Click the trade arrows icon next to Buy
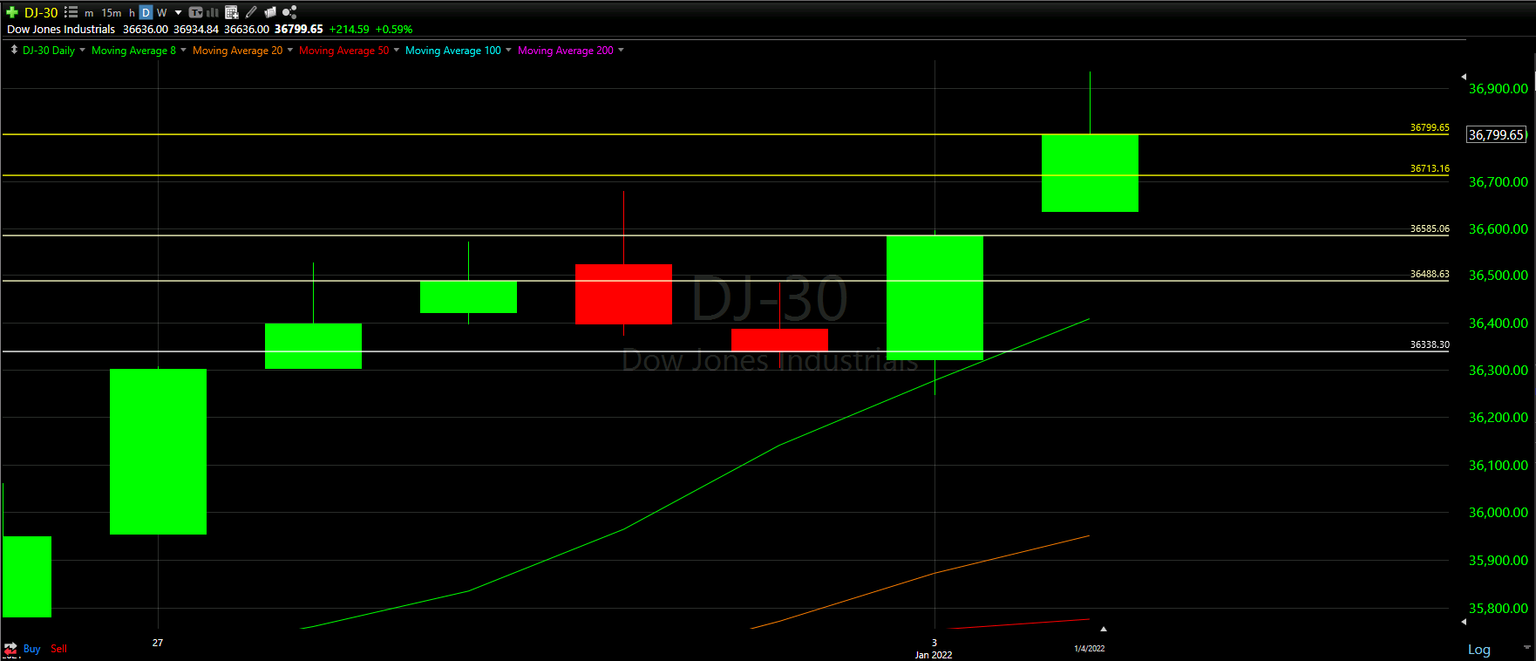The height and width of the screenshot is (661, 1536). point(10,649)
